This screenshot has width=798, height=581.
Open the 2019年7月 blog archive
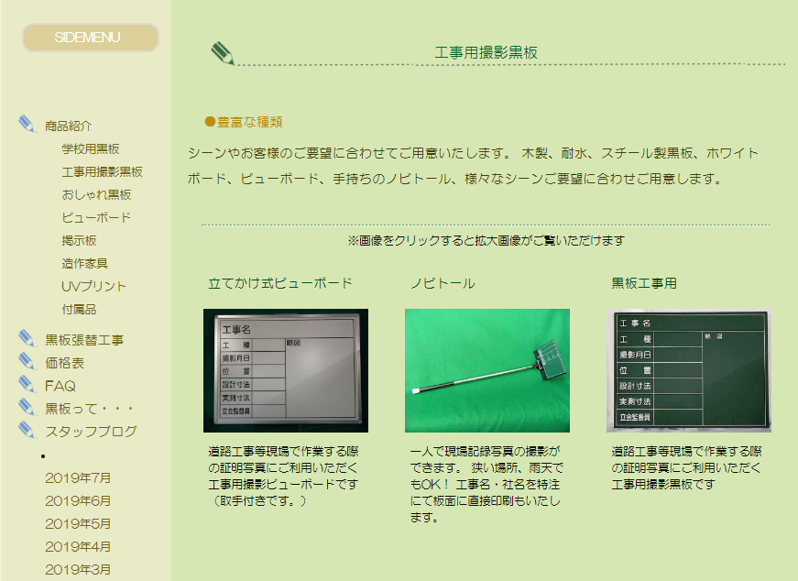coord(78,477)
